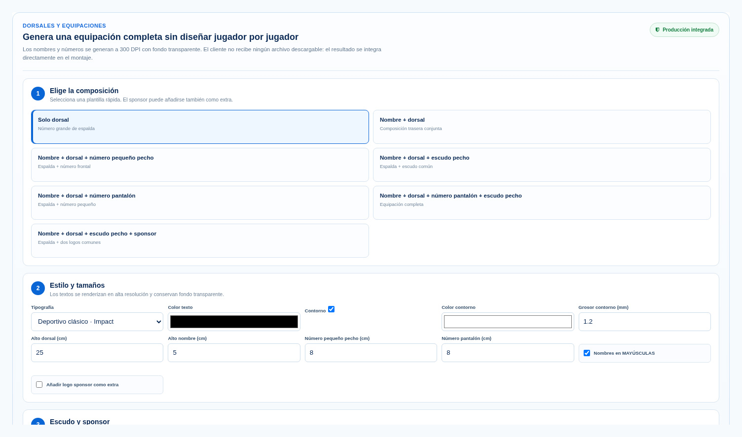Open the white Color contorno swatch
The height and width of the screenshot is (437, 742).
coord(508,322)
